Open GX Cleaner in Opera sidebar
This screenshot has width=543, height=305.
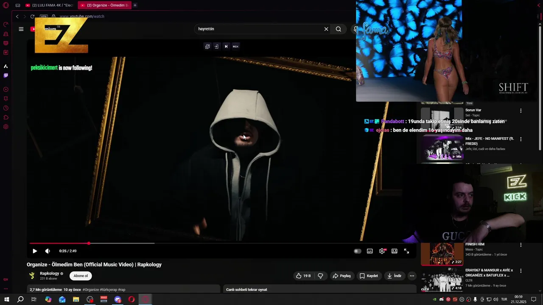[6, 34]
